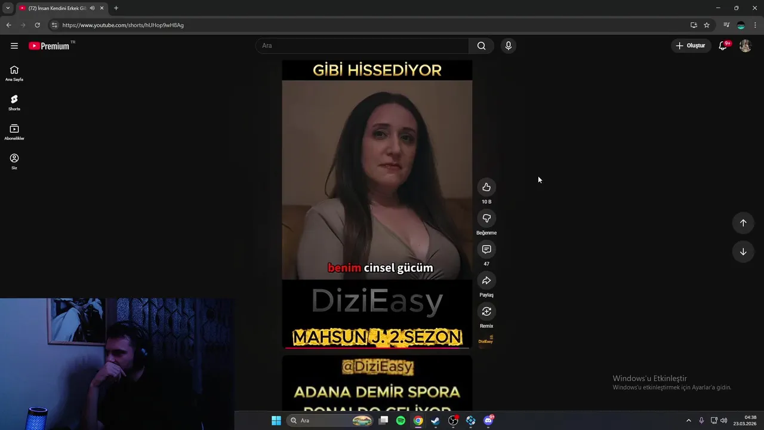
Task: Go to the YouTube Premium home logo
Action: click(x=49, y=45)
